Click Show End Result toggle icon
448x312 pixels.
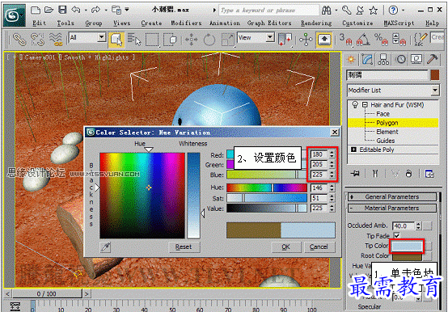(x=375, y=173)
